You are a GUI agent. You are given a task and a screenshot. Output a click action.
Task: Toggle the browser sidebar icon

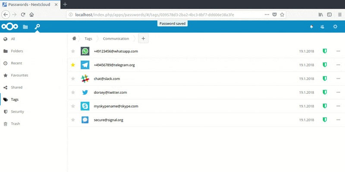(329, 15)
